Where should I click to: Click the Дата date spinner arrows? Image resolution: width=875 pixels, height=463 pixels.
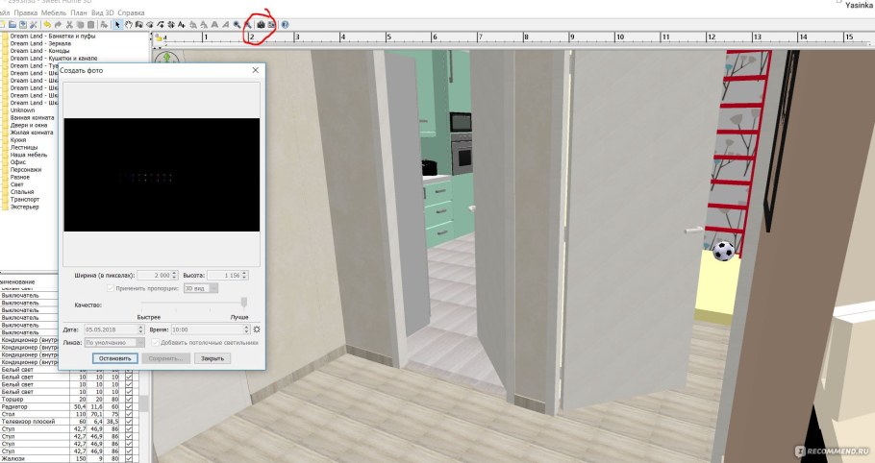(x=141, y=329)
